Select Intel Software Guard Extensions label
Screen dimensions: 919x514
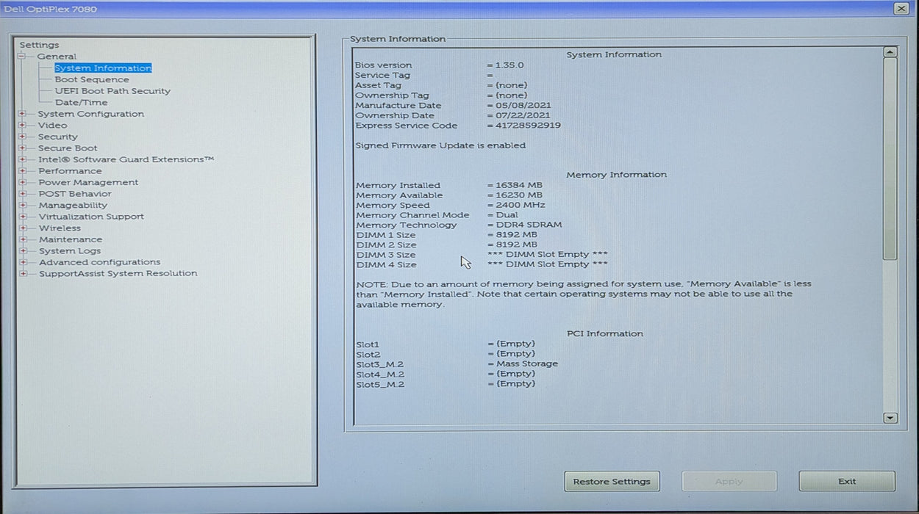click(x=126, y=159)
